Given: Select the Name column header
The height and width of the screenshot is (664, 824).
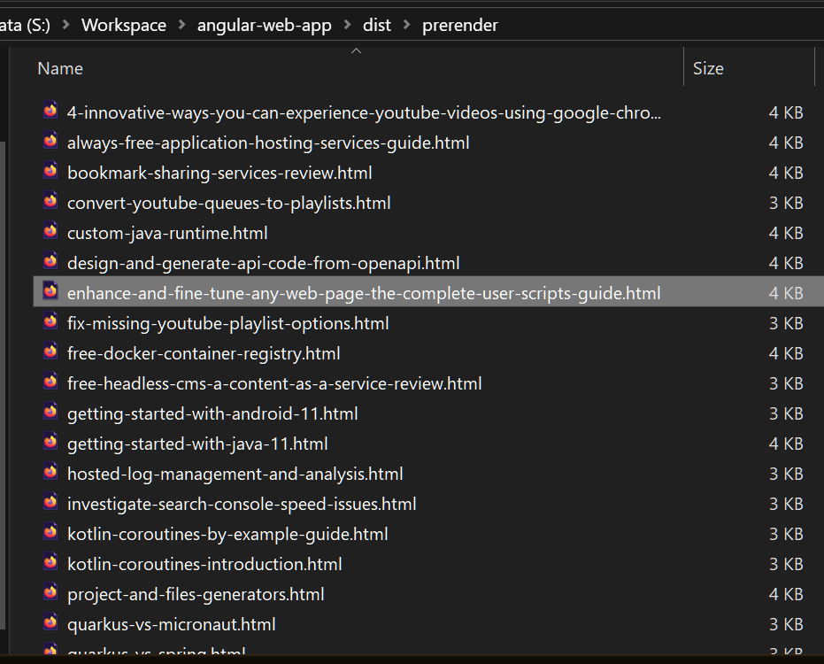Looking at the screenshot, I should 59,68.
